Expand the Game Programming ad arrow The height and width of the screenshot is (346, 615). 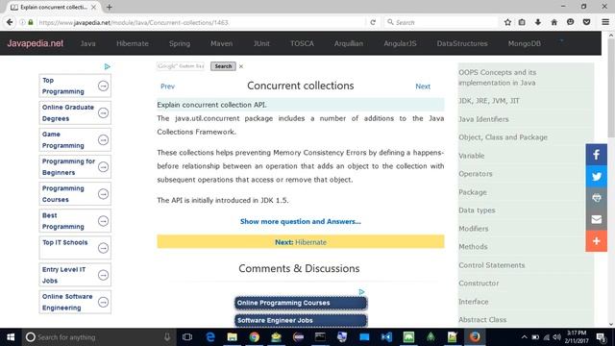coord(103,139)
